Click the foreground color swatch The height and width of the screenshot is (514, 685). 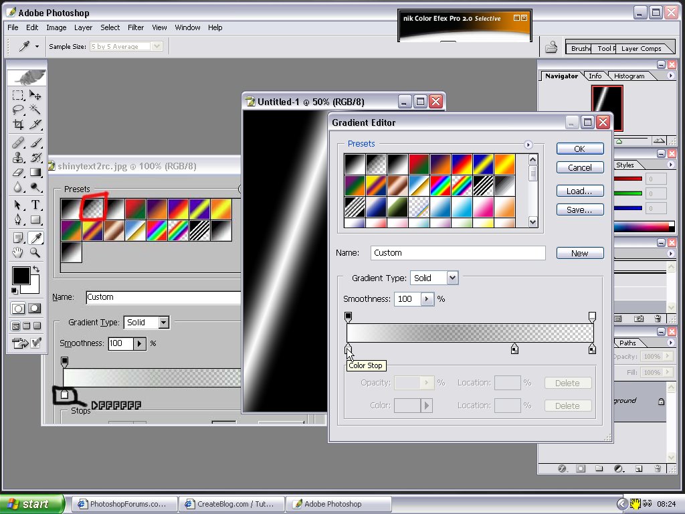20,275
